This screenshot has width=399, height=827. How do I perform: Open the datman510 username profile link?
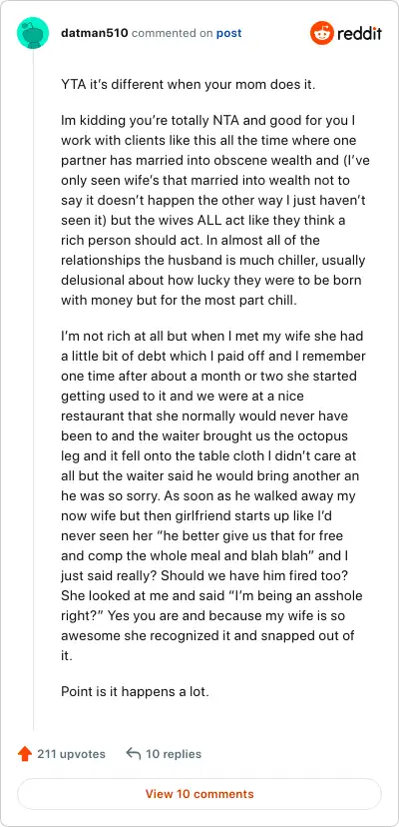pyautogui.click(x=95, y=33)
